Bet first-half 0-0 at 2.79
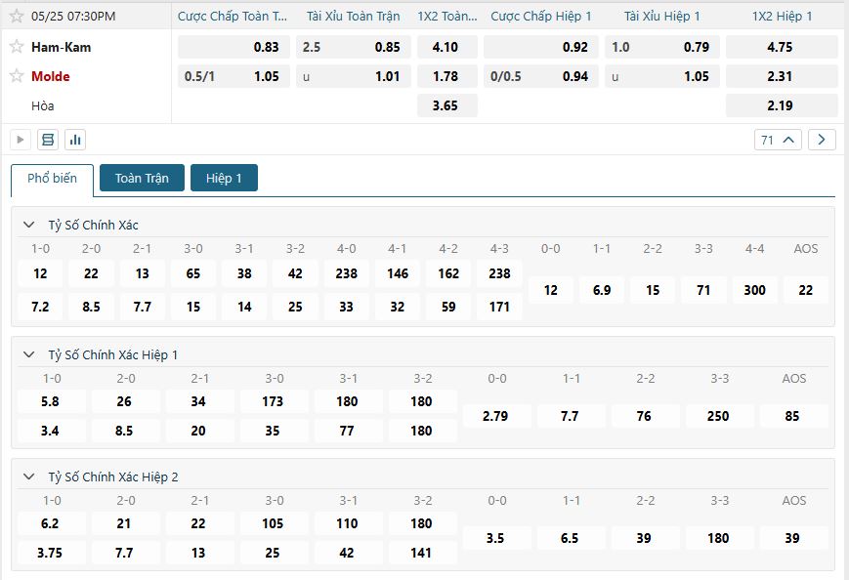The height and width of the screenshot is (580, 849). click(496, 416)
